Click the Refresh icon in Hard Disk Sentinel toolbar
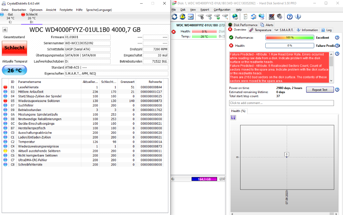Screen dimensions: 343x215 coord(174,17)
